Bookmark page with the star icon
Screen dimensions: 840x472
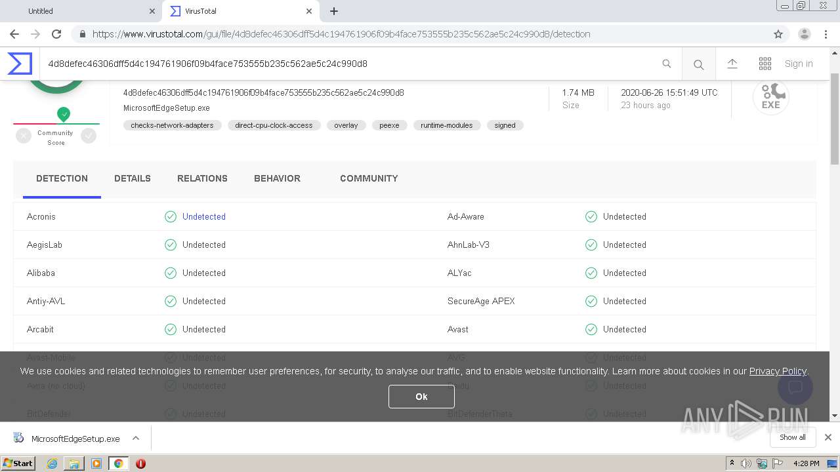click(x=778, y=34)
